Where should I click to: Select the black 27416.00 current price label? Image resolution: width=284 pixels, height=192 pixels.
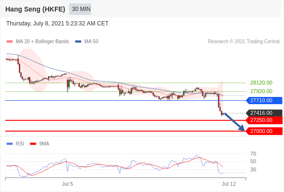coord(264,113)
